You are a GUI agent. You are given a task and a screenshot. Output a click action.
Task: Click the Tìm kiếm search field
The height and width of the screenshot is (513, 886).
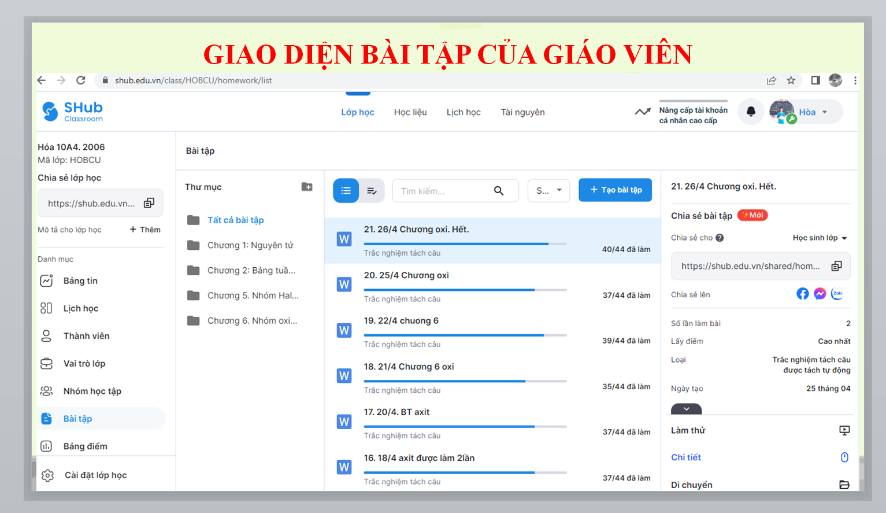[442, 191]
